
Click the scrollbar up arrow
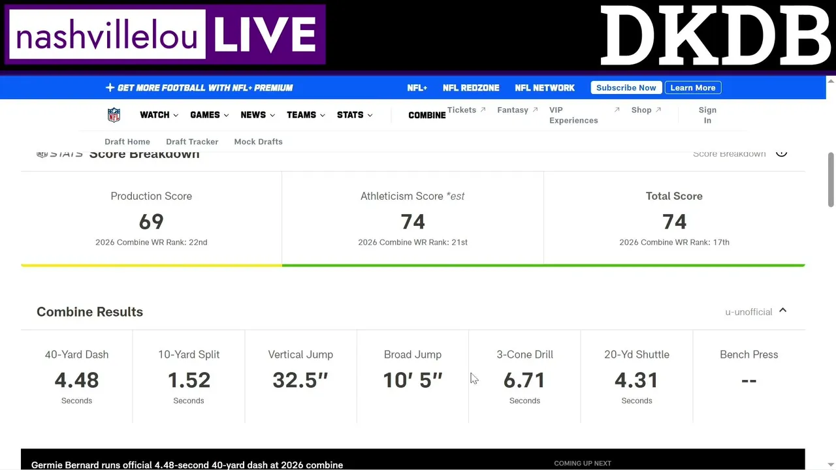(x=831, y=81)
